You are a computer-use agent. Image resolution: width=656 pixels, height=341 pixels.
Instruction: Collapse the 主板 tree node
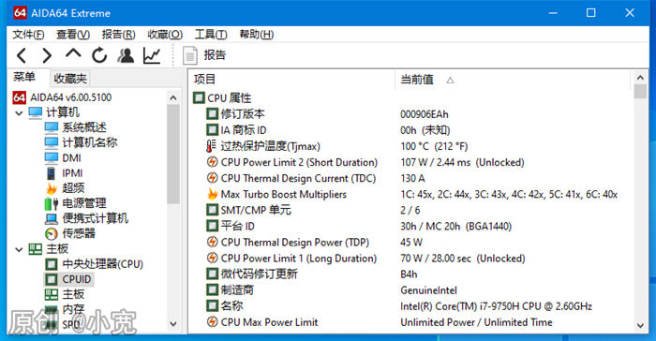click(x=19, y=249)
